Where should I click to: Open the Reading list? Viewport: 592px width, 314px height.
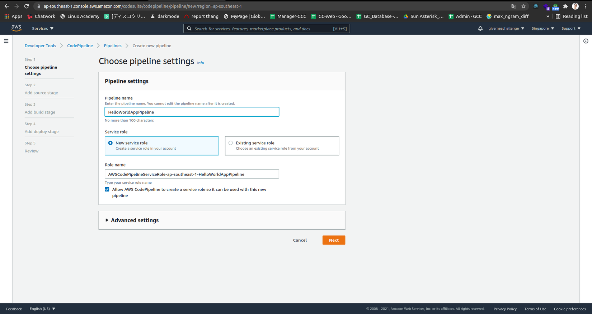pyautogui.click(x=572, y=16)
